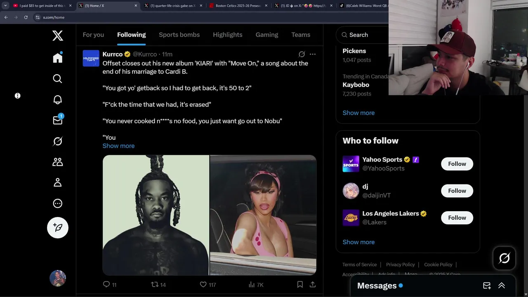Open Grok icon in left sidebar

58,141
